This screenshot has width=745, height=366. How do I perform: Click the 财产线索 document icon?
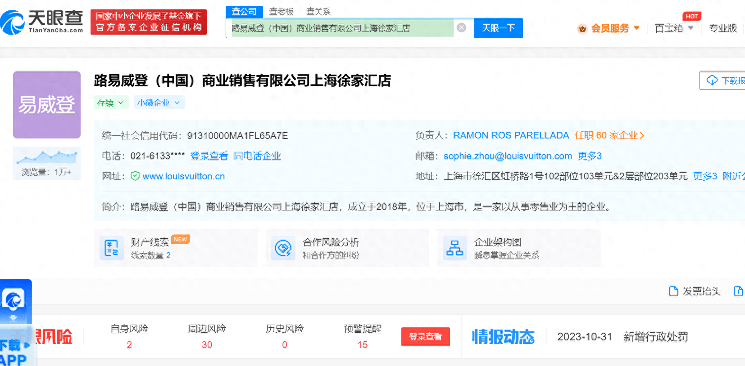coord(111,248)
